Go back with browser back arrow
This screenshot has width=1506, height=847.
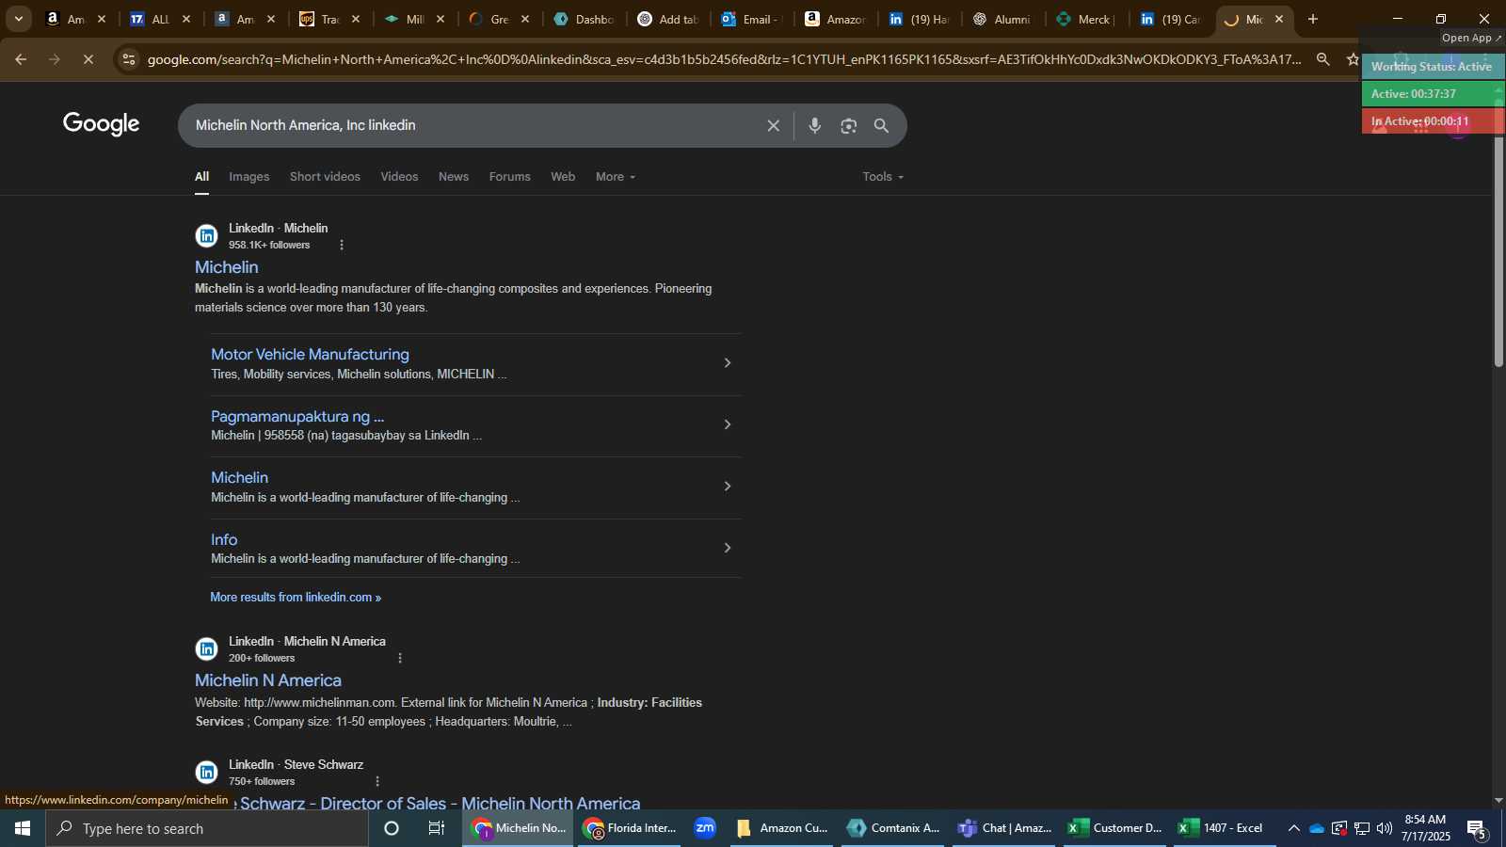click(20, 59)
